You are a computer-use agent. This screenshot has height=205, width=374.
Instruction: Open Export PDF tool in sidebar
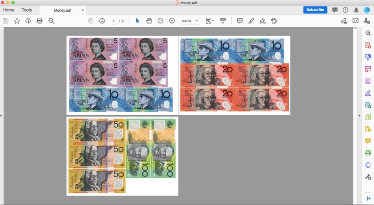coord(368,57)
